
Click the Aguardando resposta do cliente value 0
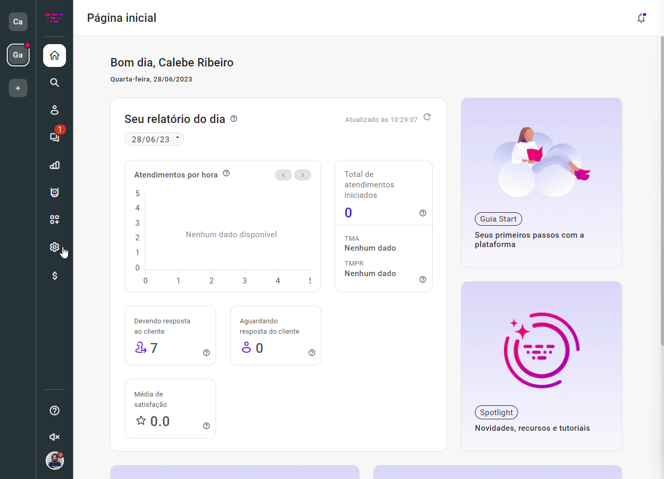point(259,348)
